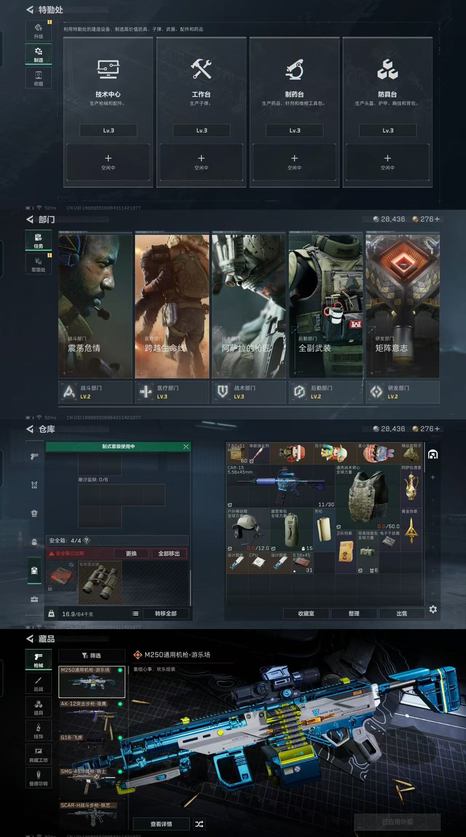Select 战术部门 LV.3 department
The image size is (466, 837).
click(249, 392)
